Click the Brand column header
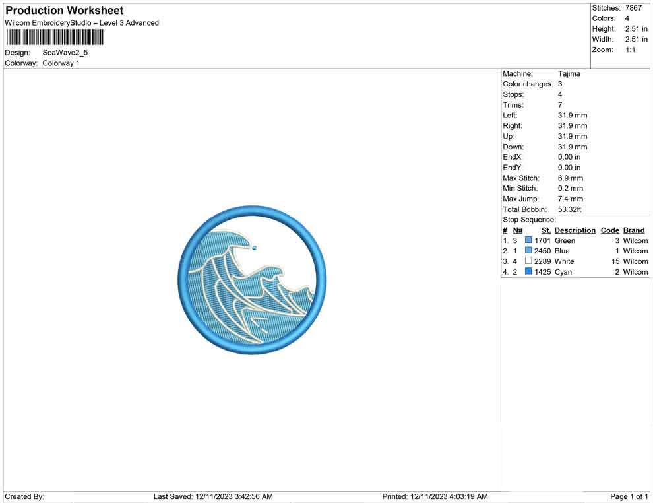Image resolution: width=653 pixels, height=503 pixels. click(x=634, y=230)
